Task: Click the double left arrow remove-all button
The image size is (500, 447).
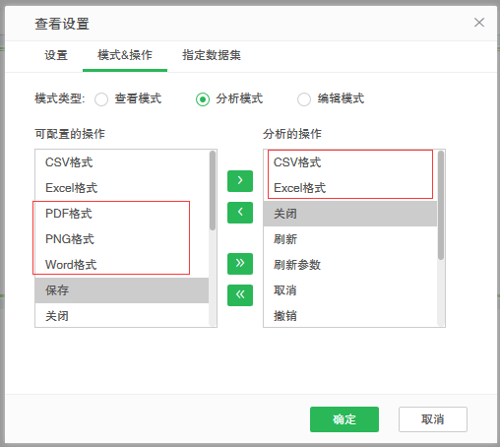Action: tap(240, 295)
